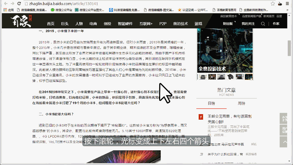Image resolution: width=293 pixels, height=165 pixels.
Task: Open 巨头 nav section
Action: tap(65, 24)
